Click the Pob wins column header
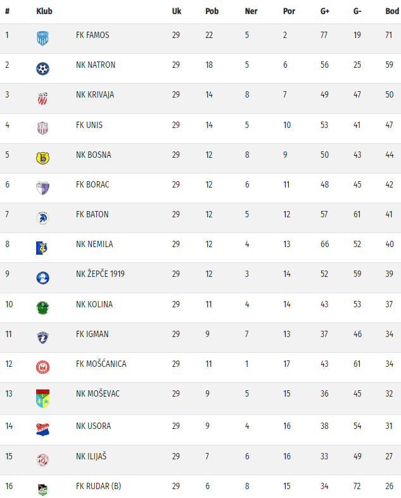 pos(212,11)
